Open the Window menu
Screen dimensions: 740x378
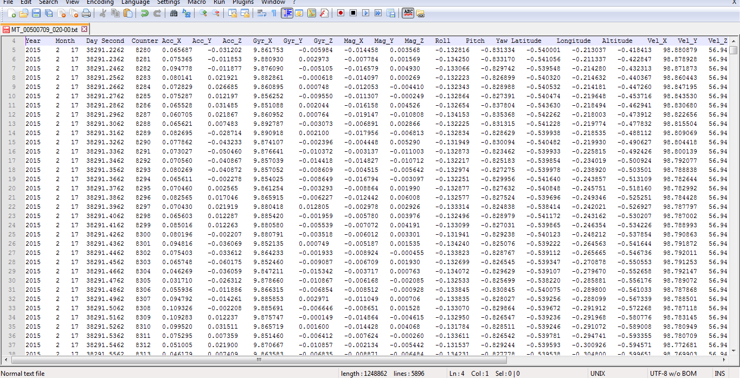coord(273,2)
